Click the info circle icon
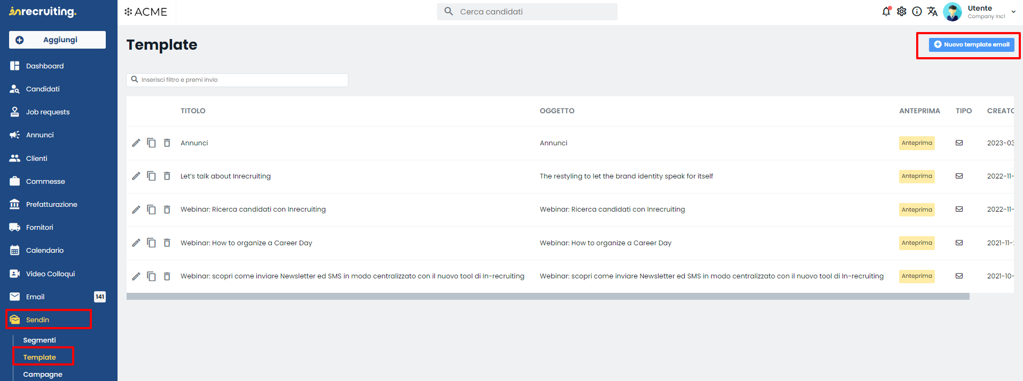Image resolution: width=1023 pixels, height=381 pixels. pyautogui.click(x=917, y=11)
